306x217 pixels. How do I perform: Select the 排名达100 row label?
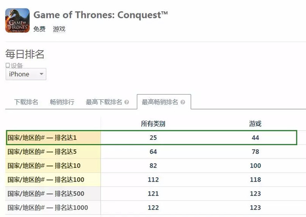click(x=46, y=180)
